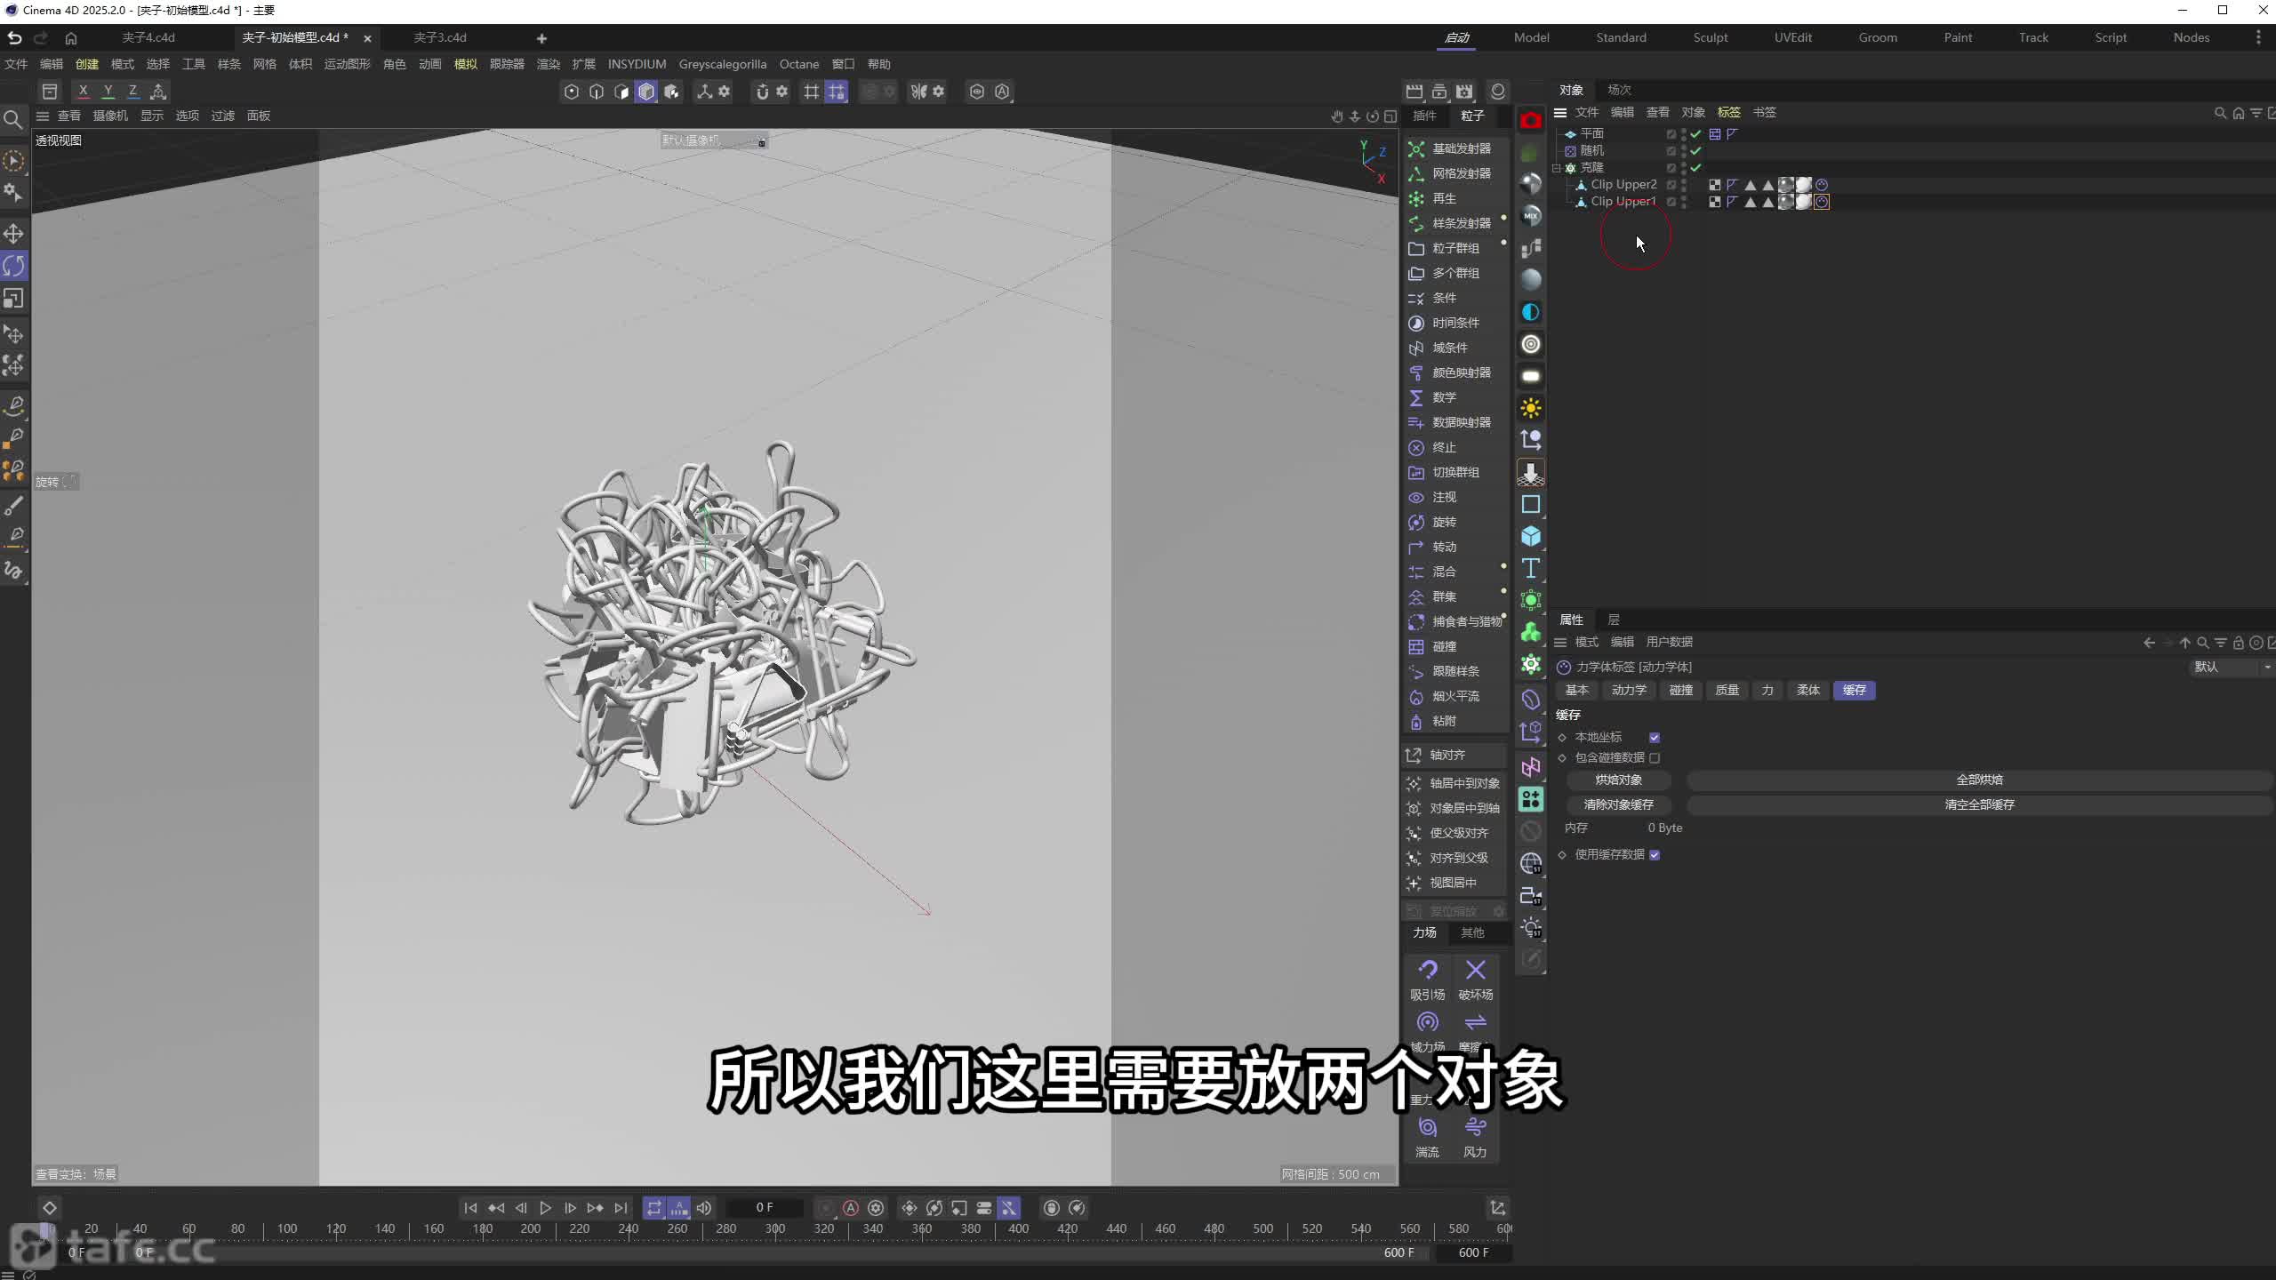
Task: Toggle the green enable checkmark for 随机
Action: (x=1696, y=150)
